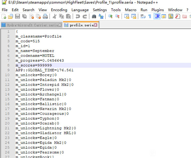191x158 pixels.
Task: Expand the Plugins menu
Action: point(158,10)
